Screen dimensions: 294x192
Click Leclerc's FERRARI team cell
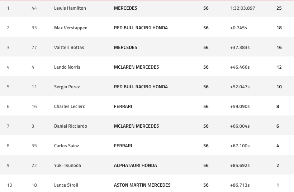(x=123, y=107)
